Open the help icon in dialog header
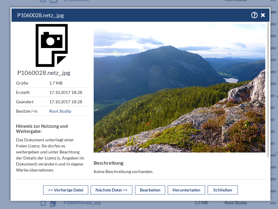 pyautogui.click(x=254, y=15)
